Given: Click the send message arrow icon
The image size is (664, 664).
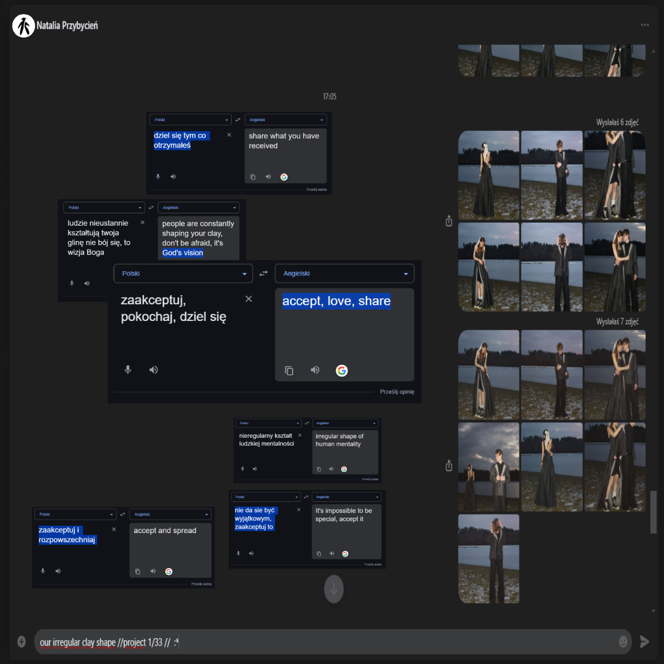Looking at the screenshot, I should point(644,642).
